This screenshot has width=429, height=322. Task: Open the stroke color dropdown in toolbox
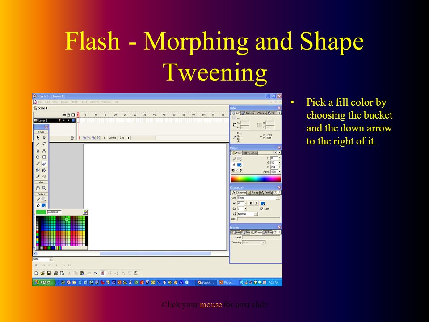click(43, 199)
